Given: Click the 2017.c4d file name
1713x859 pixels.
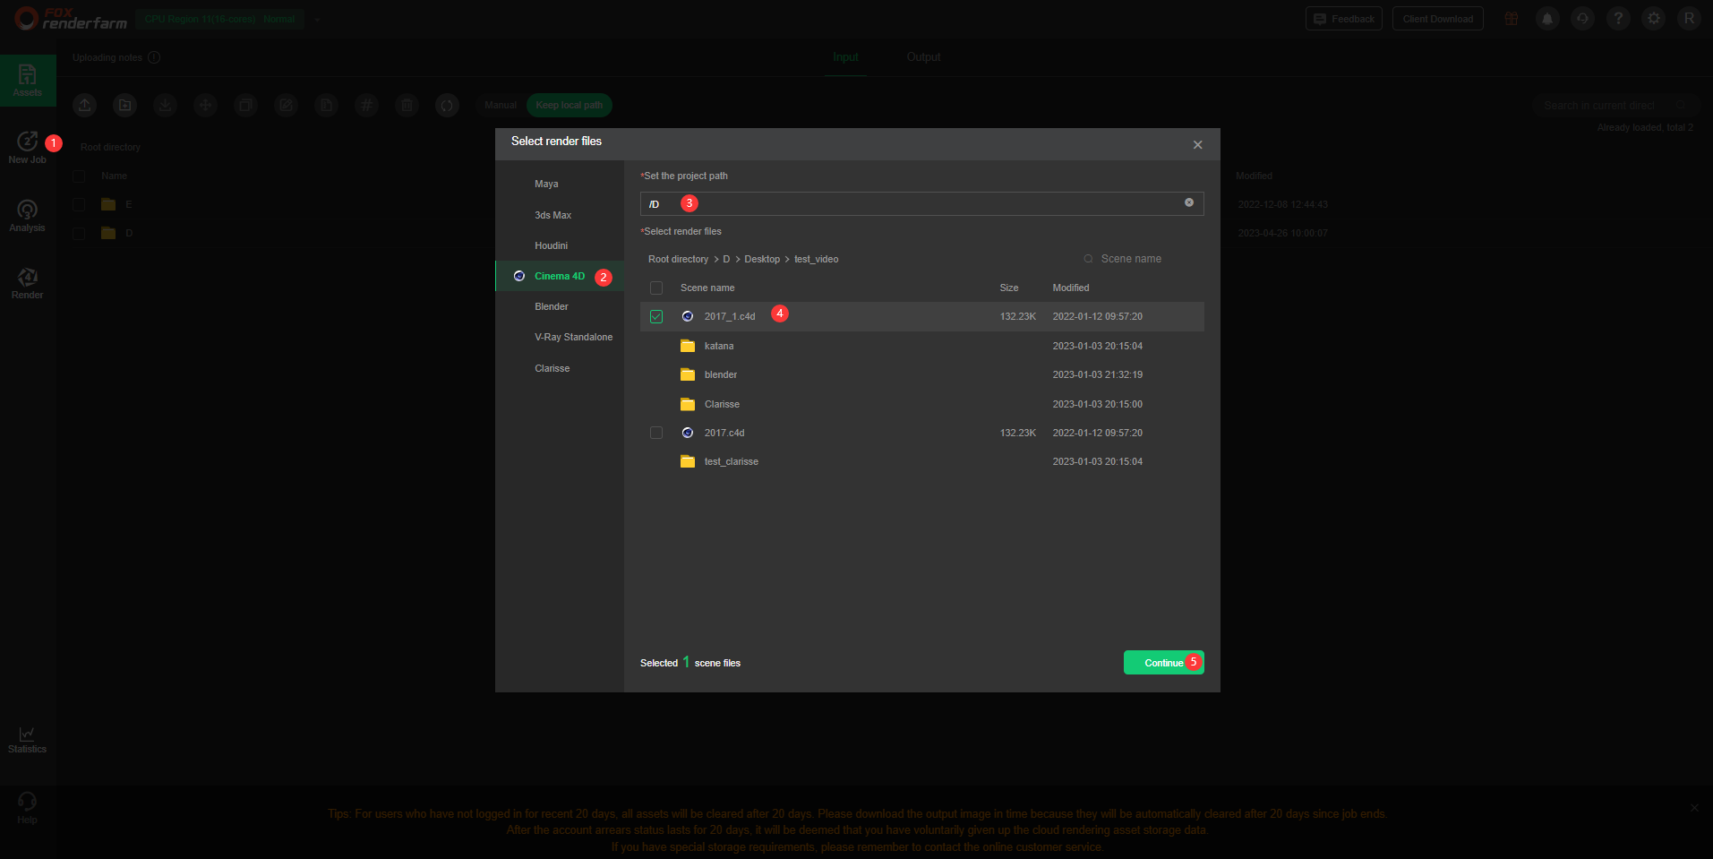Looking at the screenshot, I should [724, 433].
